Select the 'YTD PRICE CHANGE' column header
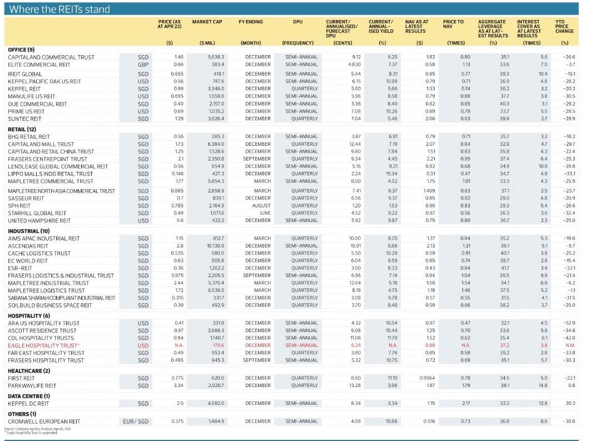The image size is (591, 441). coord(564,26)
